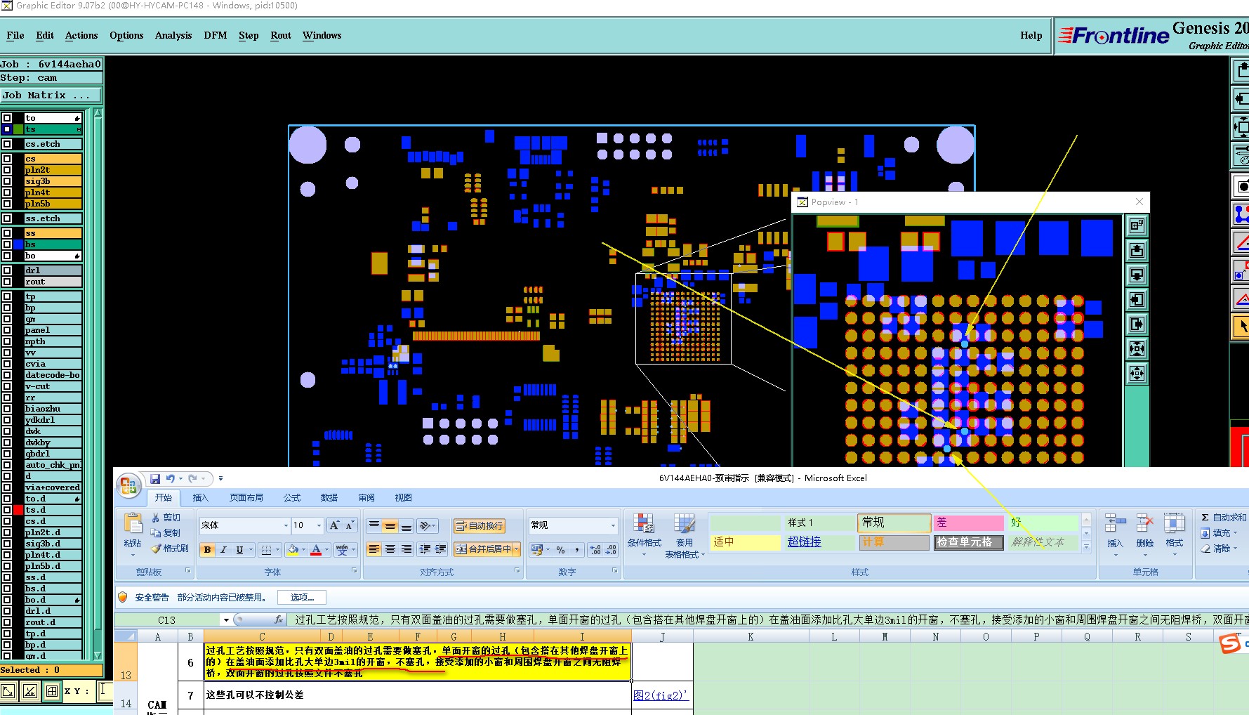Click the middle vertical align icon
The image size is (1249, 715).
point(390,525)
